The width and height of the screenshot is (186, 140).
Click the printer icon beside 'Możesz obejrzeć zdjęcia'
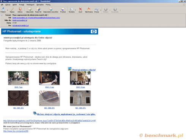[35, 113]
